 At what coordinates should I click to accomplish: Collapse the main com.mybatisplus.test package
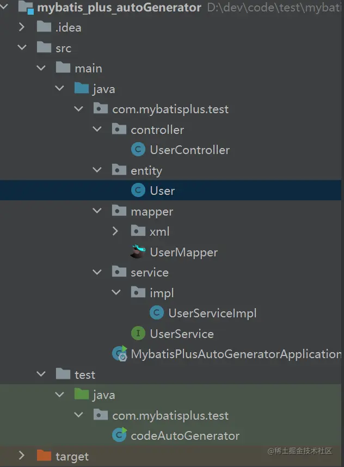[x=78, y=109]
